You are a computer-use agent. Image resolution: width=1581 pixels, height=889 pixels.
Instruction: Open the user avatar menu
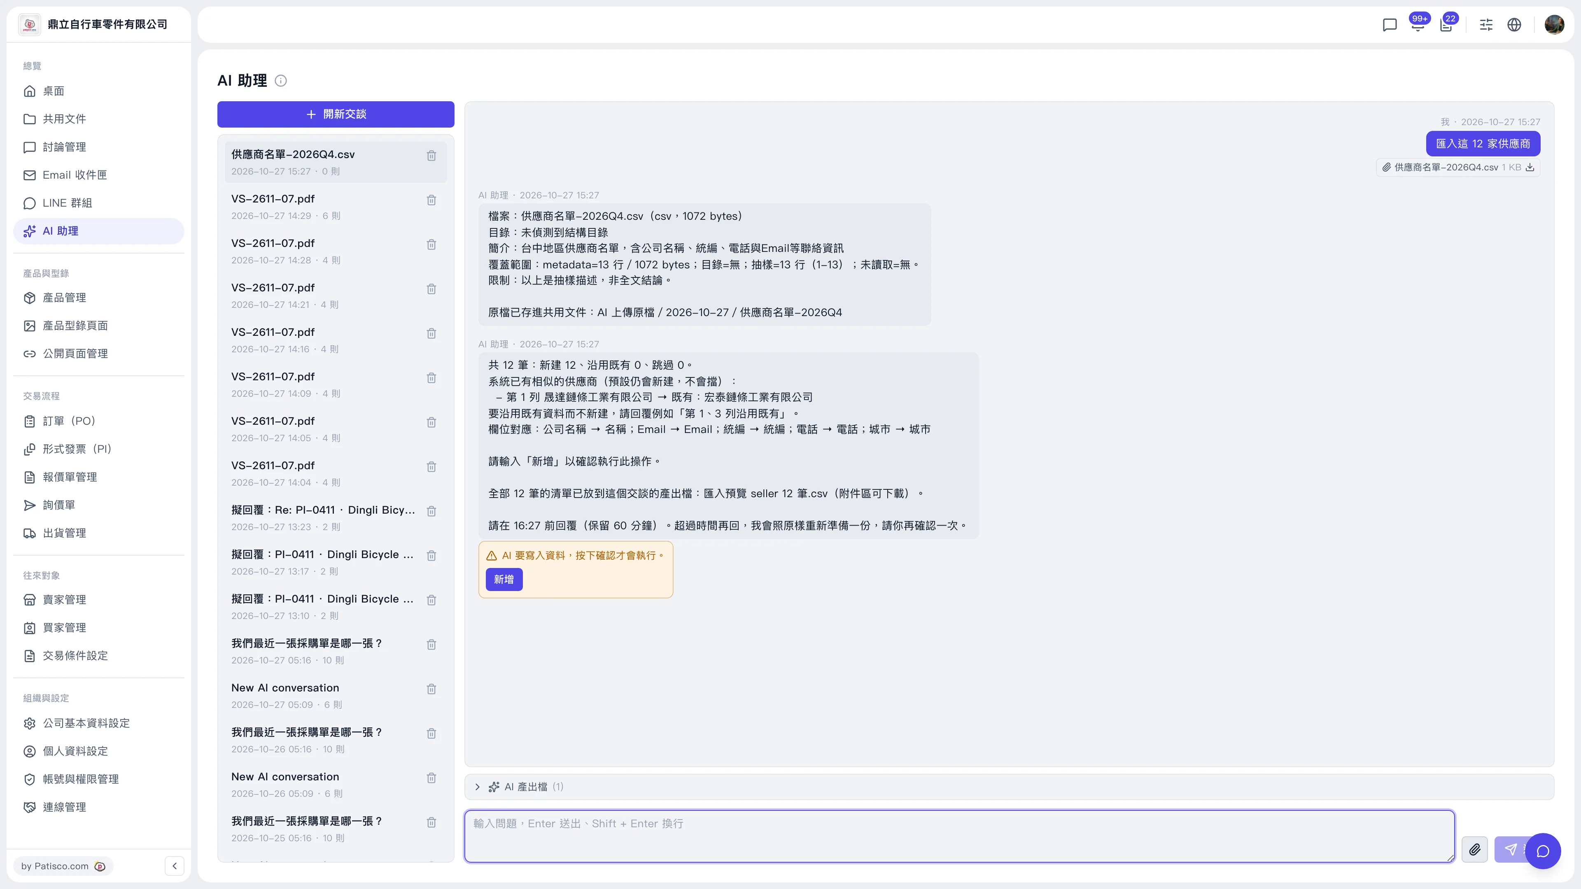click(1554, 25)
